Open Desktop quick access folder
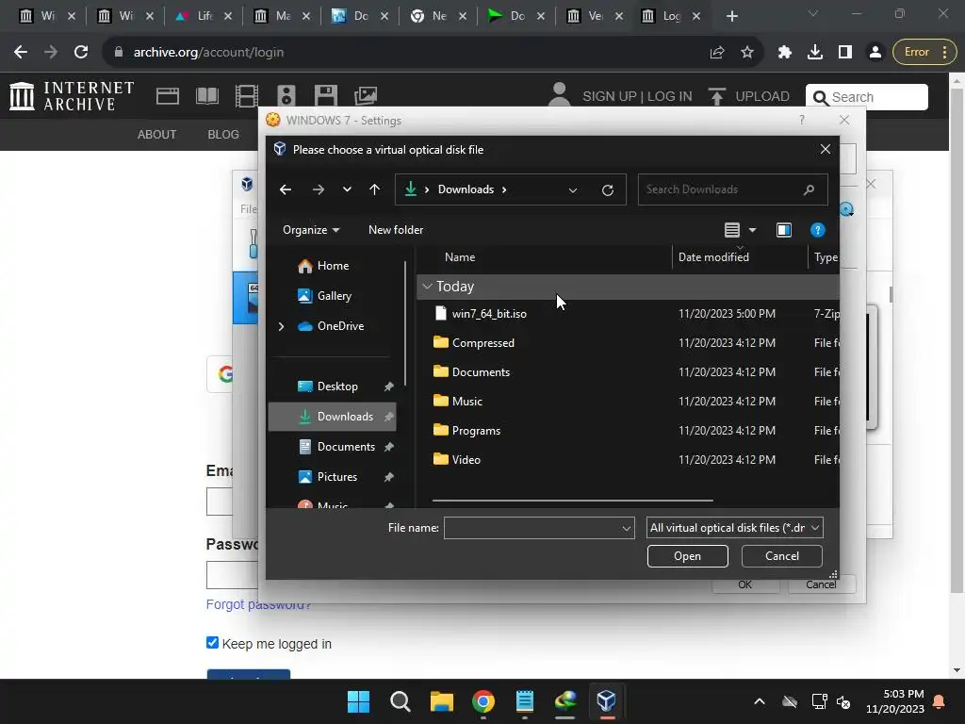The height and width of the screenshot is (724, 965). [333, 387]
